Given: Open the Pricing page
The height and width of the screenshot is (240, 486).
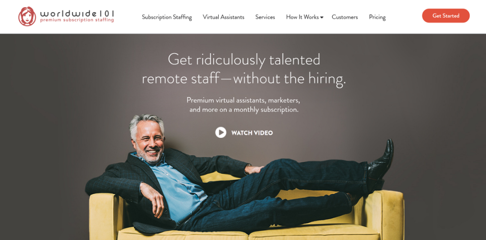Looking at the screenshot, I should (x=377, y=18).
